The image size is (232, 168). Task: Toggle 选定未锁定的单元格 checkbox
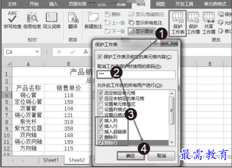pyautogui.click(x=101, y=98)
